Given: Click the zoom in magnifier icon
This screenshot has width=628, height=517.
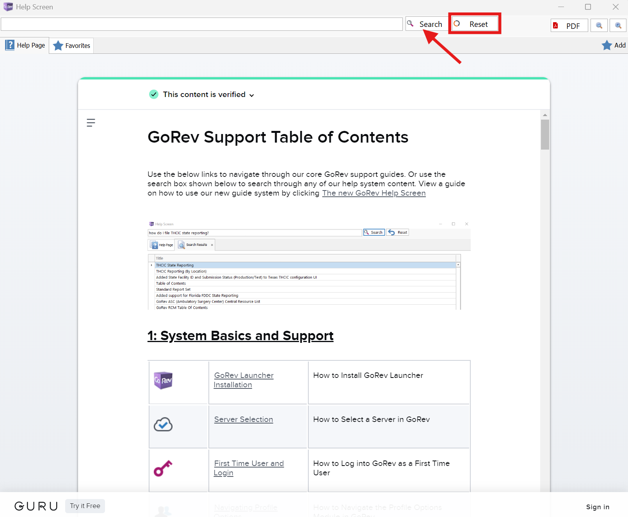Looking at the screenshot, I should tap(618, 26).
